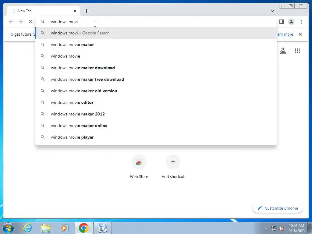
Task: Go forward using the forward arrow
Action: tap(21, 22)
